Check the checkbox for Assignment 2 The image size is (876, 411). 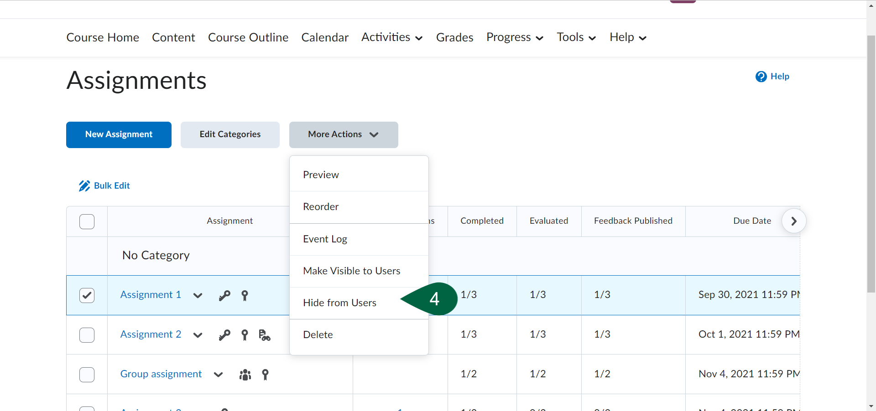click(x=87, y=335)
